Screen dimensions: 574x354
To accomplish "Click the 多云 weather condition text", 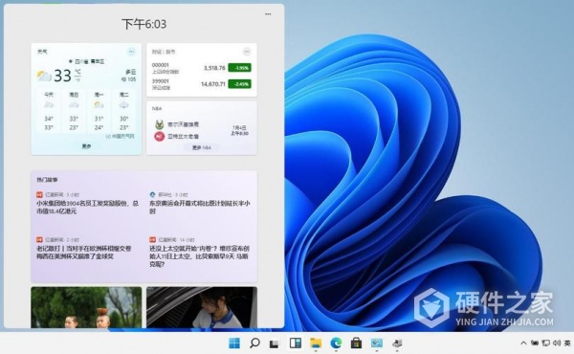I will click(131, 72).
